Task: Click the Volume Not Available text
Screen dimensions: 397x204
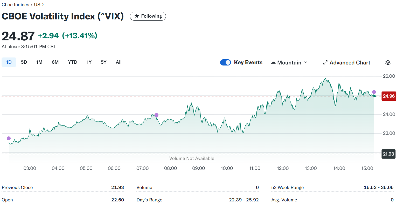Action: [x=192, y=158]
